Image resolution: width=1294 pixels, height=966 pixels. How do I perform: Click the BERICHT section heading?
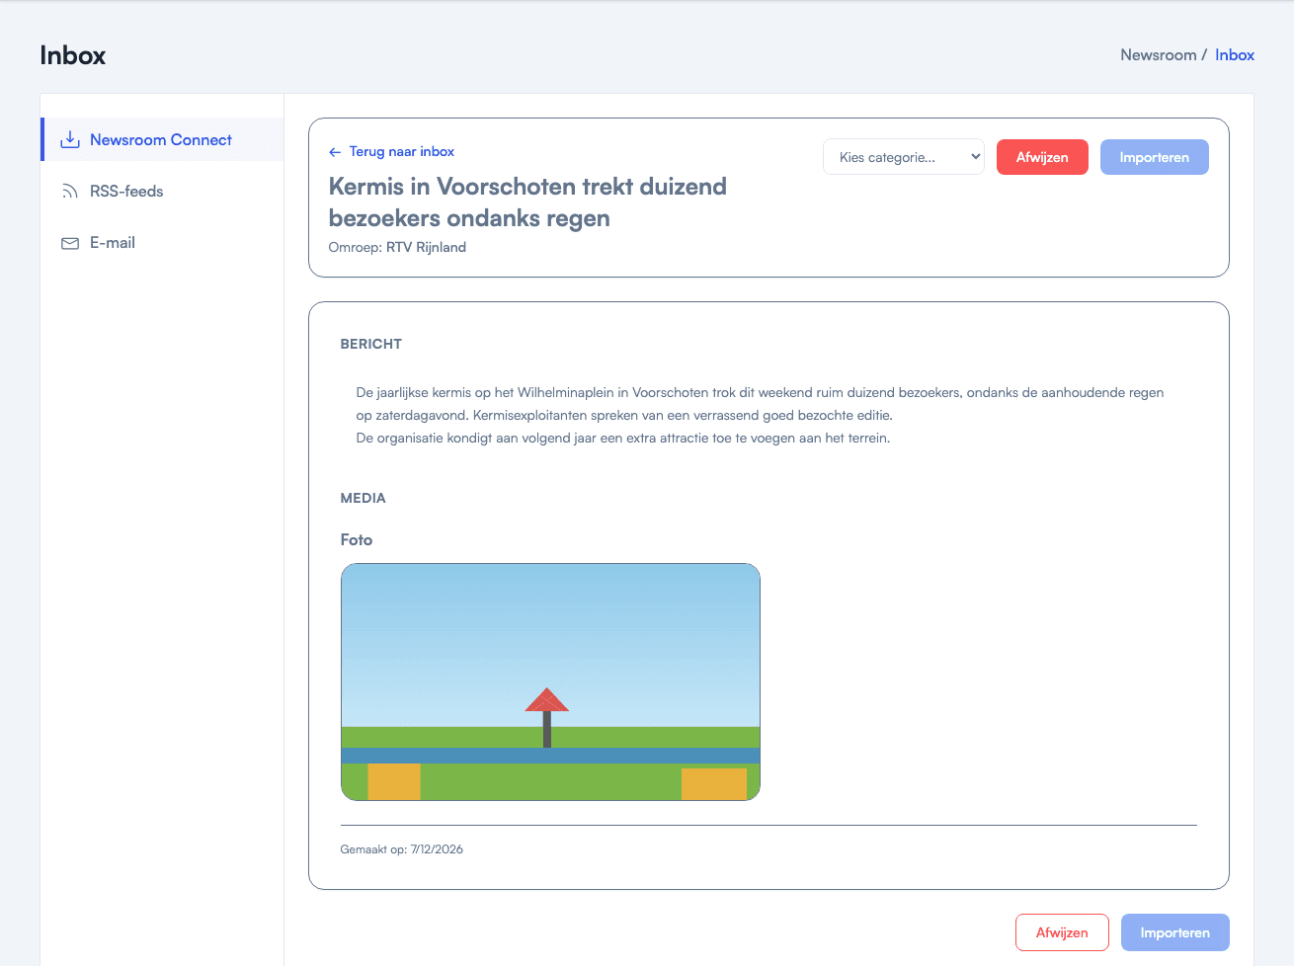point(371,344)
